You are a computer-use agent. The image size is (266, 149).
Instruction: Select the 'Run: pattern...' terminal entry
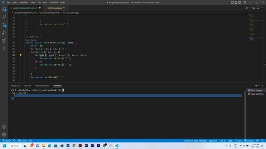coord(256,94)
